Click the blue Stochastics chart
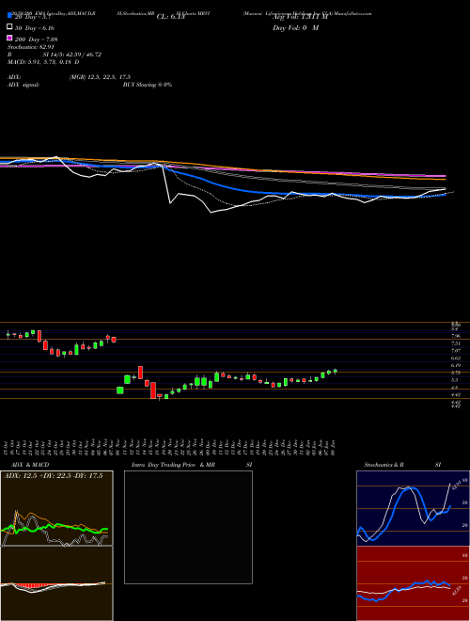 tap(413, 508)
